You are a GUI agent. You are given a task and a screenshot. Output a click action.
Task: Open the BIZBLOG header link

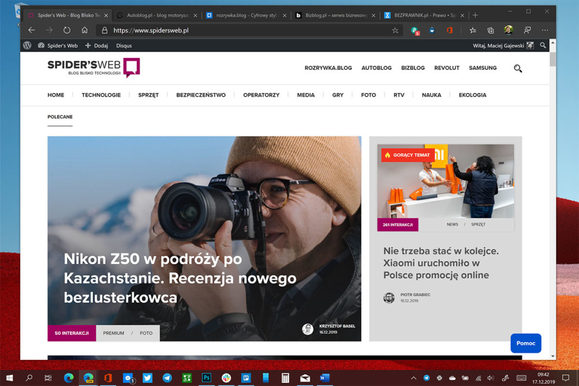click(x=413, y=68)
